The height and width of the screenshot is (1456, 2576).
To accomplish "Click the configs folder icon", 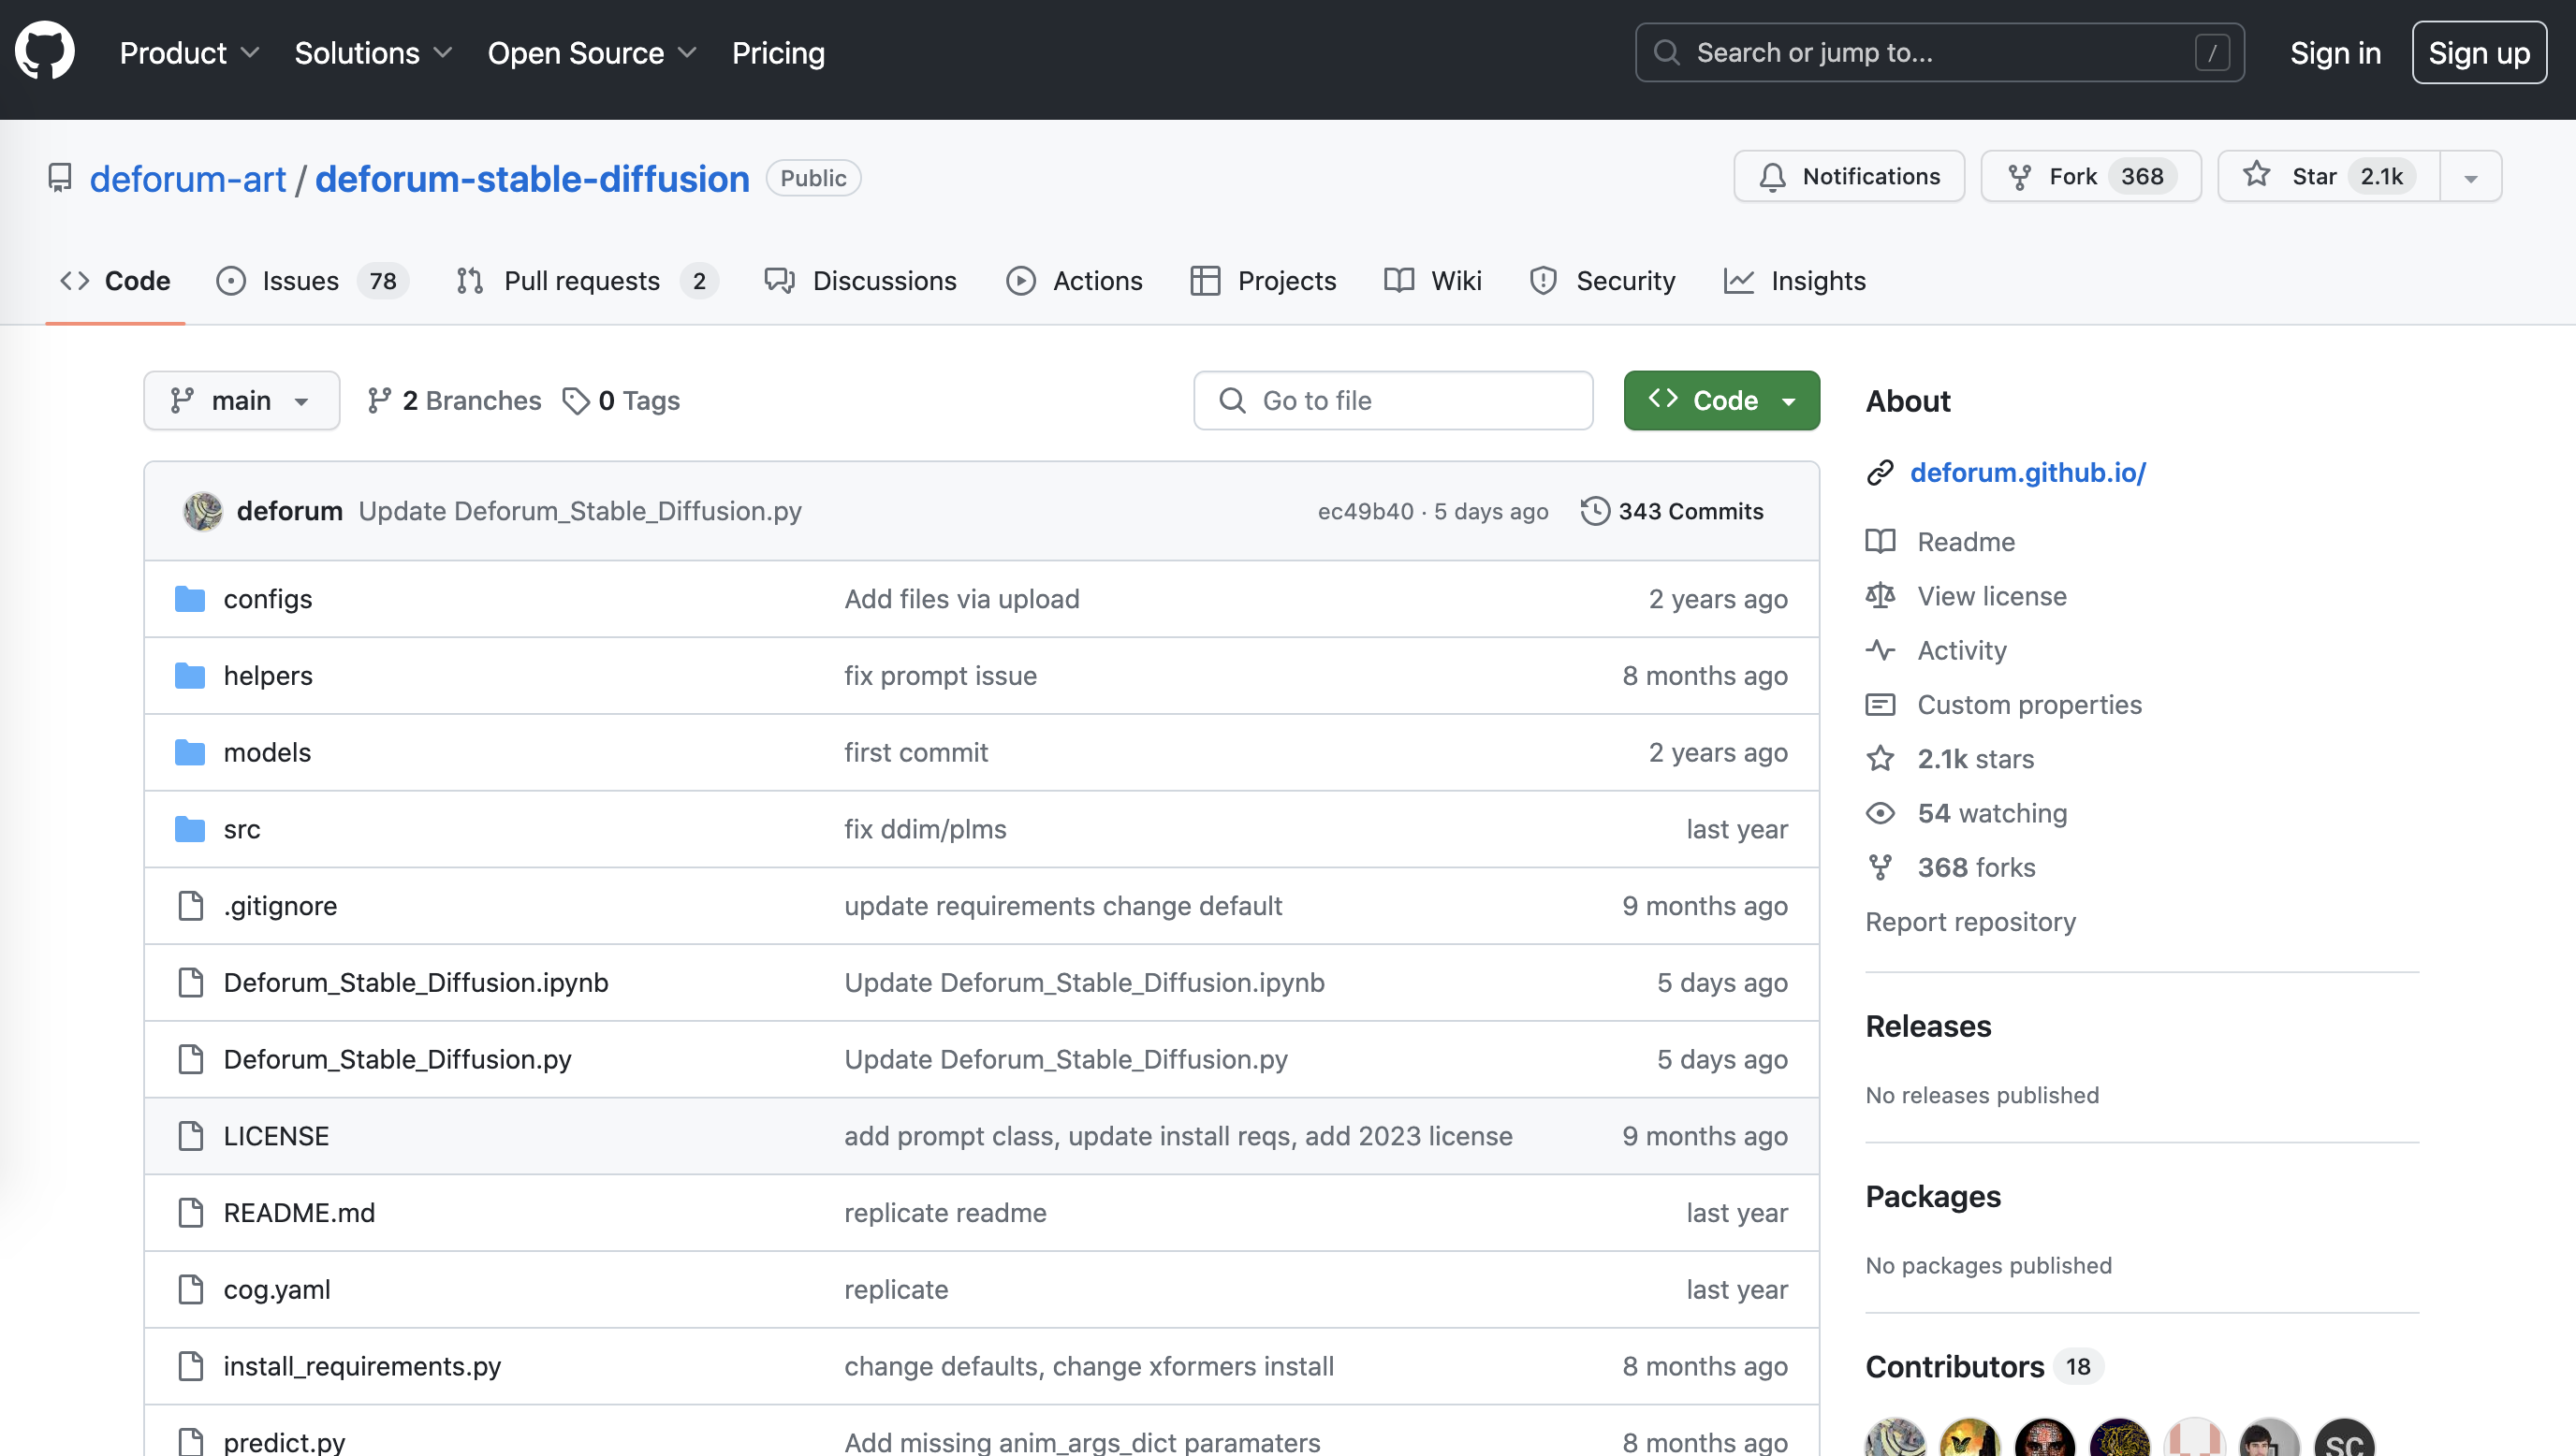I will pyautogui.click(x=190, y=599).
